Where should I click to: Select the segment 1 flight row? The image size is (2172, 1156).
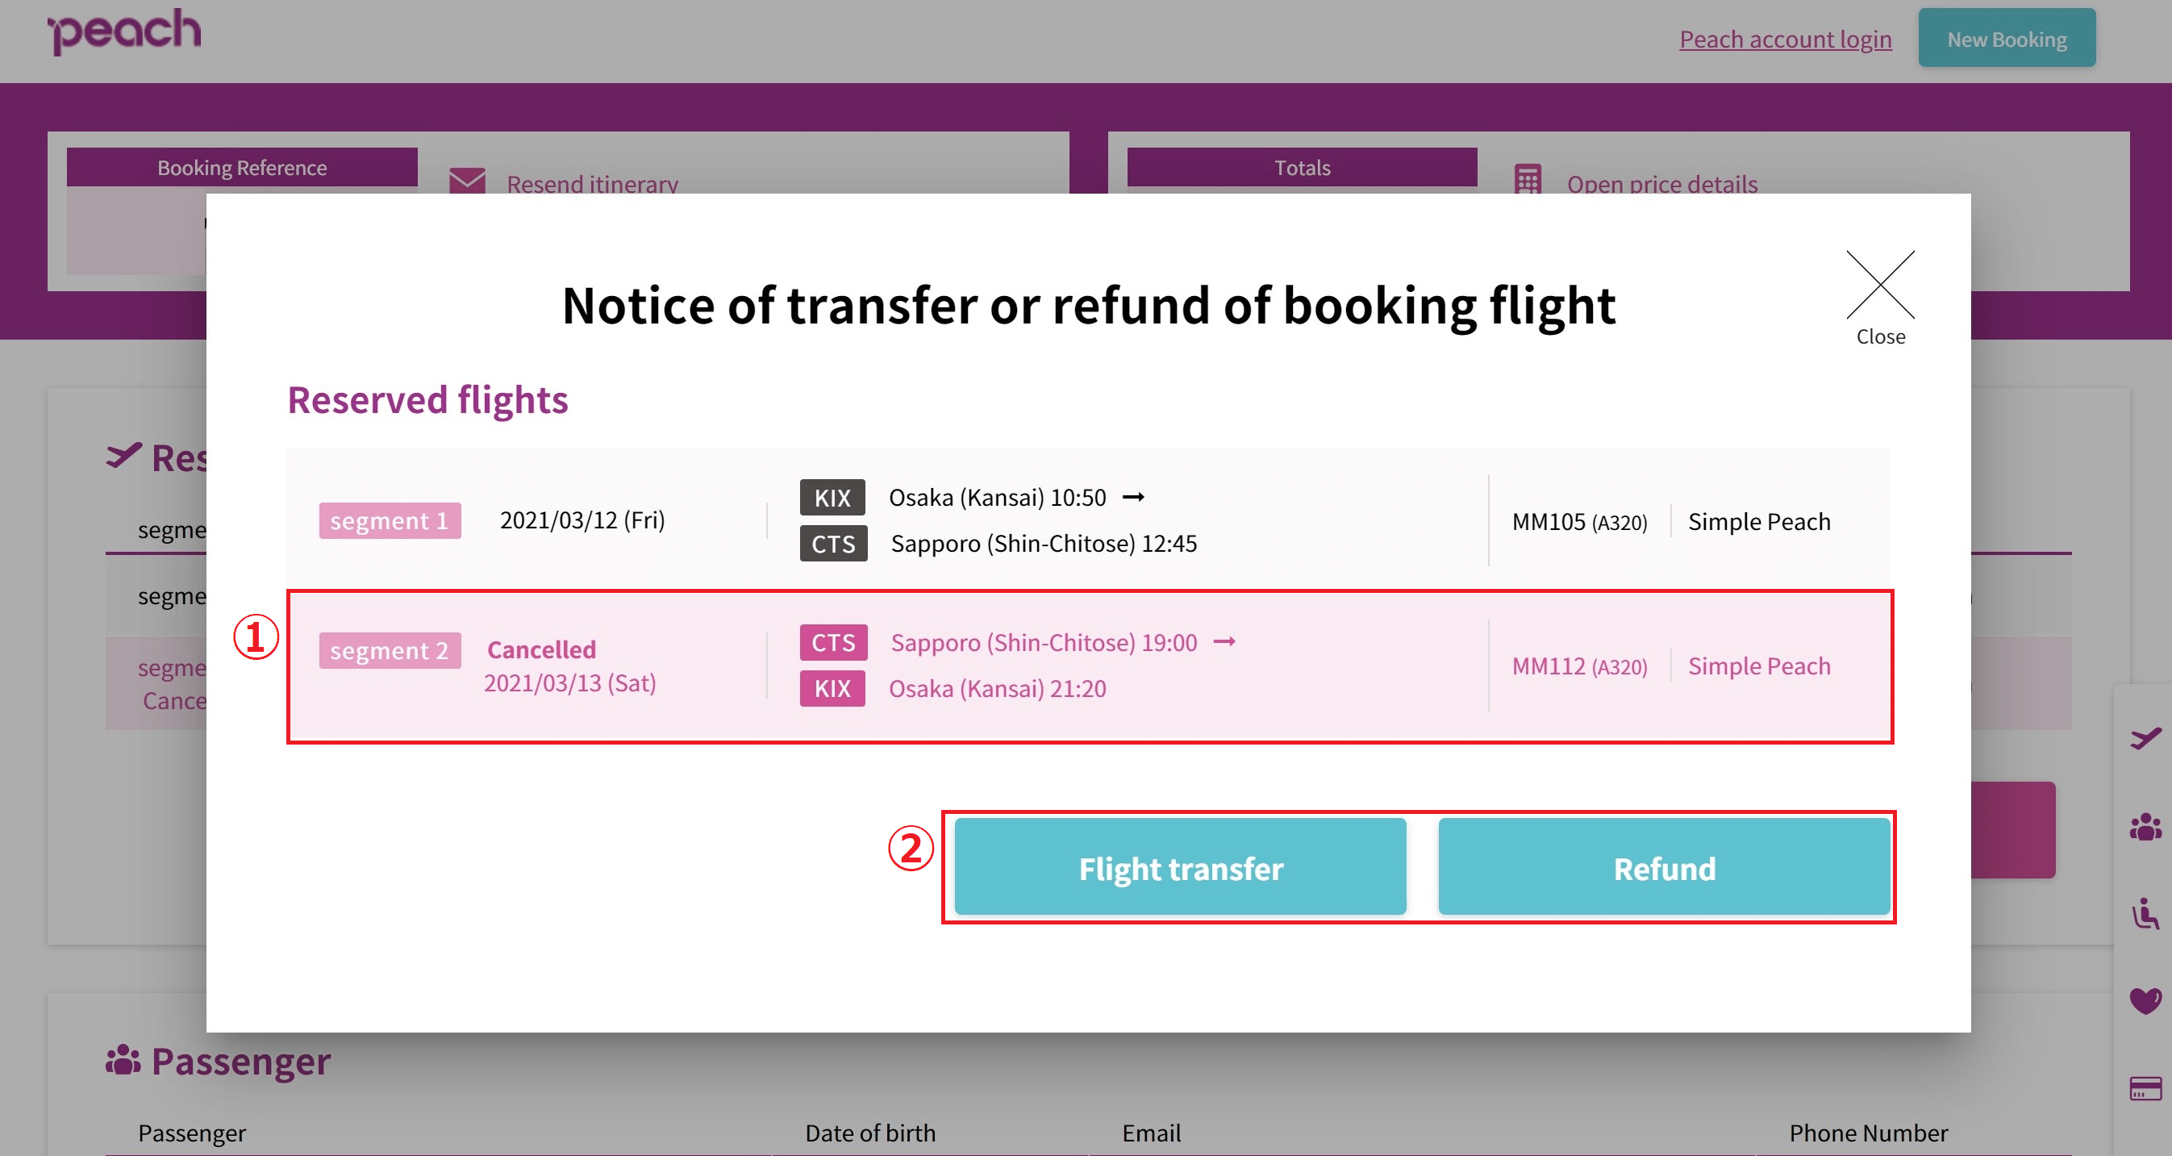1088,520
